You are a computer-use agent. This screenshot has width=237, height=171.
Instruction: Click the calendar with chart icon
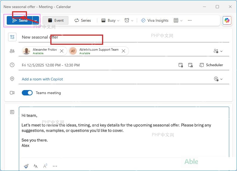(190, 65)
